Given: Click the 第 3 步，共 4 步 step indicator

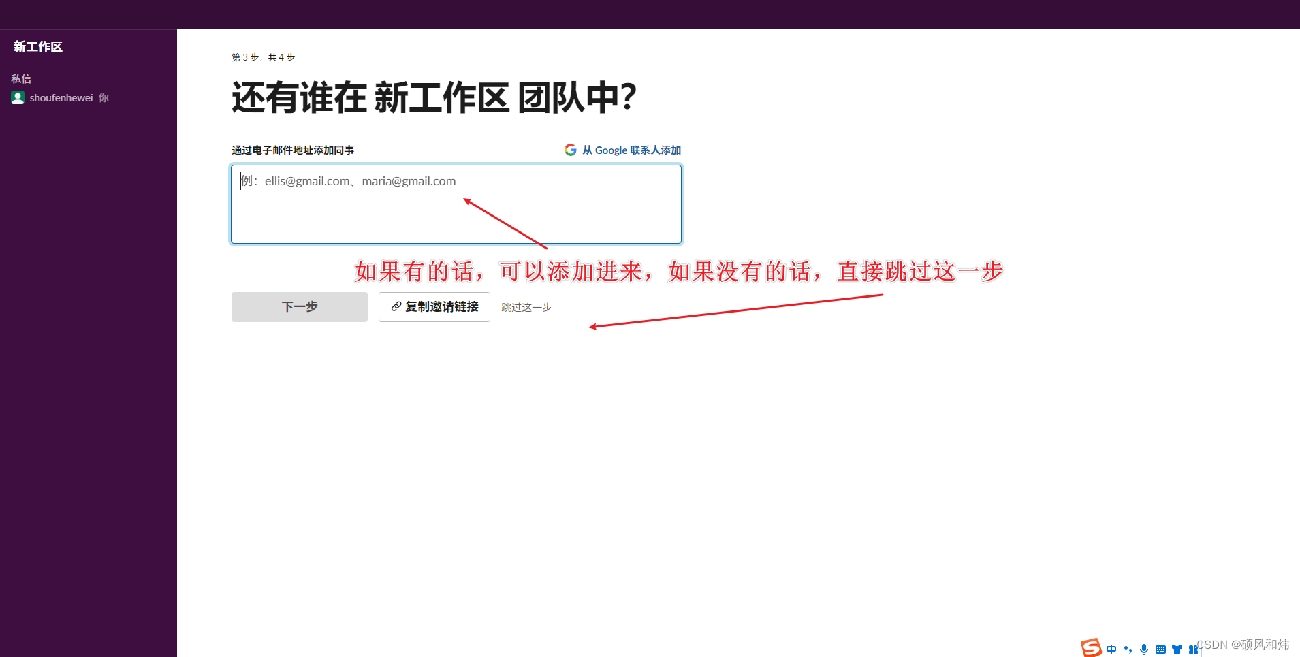Looking at the screenshot, I should point(264,57).
